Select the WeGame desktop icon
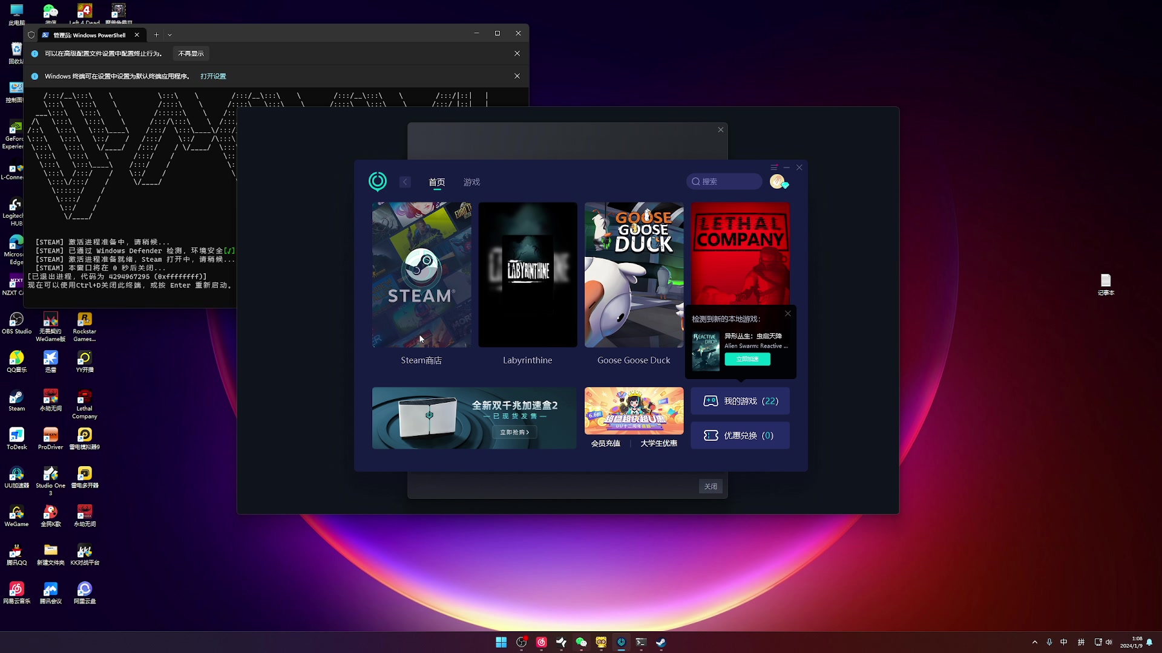The height and width of the screenshot is (653, 1162). tap(16, 516)
